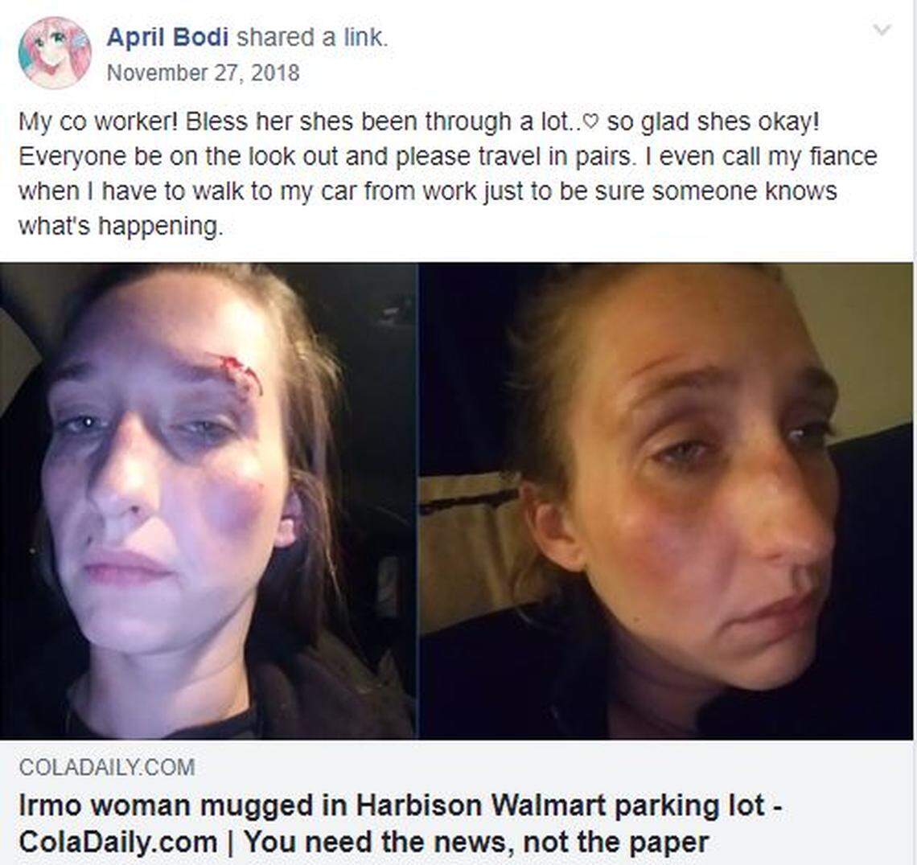This screenshot has height=865, width=917.
Task: Open the Irmo woman mugged headline
Action: (401, 823)
